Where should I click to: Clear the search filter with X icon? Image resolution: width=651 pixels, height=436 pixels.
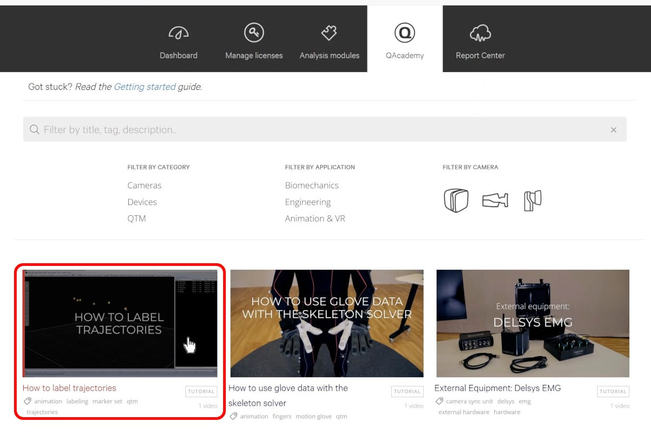coord(613,130)
